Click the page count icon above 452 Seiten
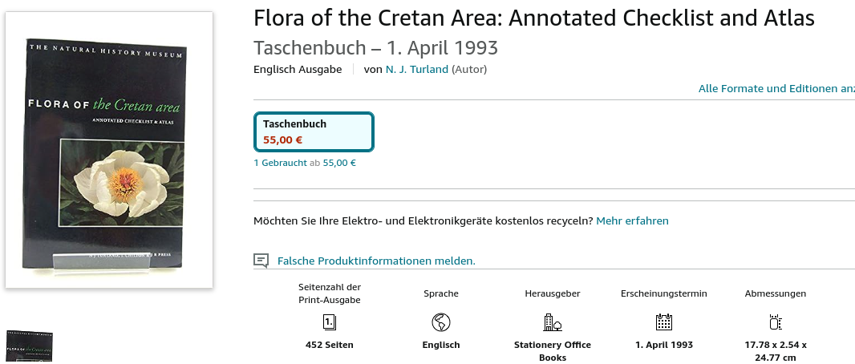This screenshot has width=855, height=364. click(329, 322)
